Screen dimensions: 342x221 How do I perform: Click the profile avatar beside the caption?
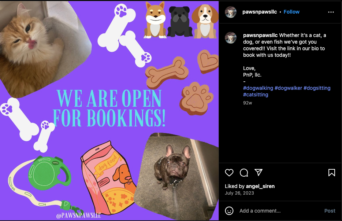coord(231,38)
